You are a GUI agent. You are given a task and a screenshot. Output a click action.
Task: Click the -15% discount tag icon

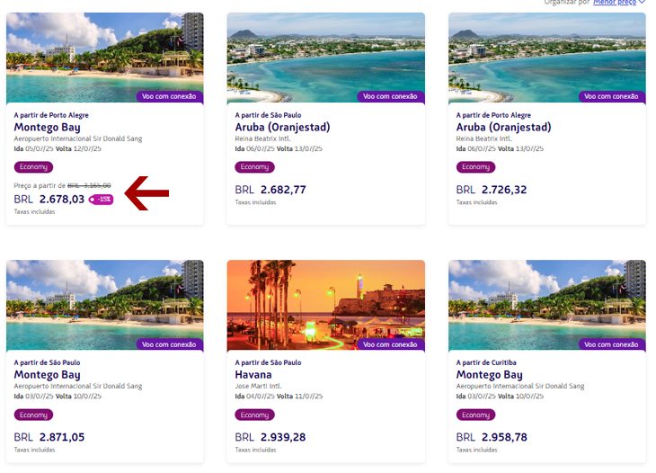101,200
